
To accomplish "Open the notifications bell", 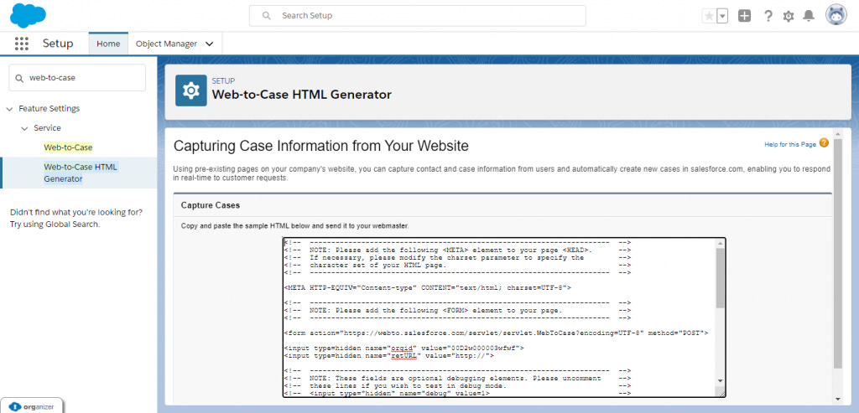I will [809, 16].
